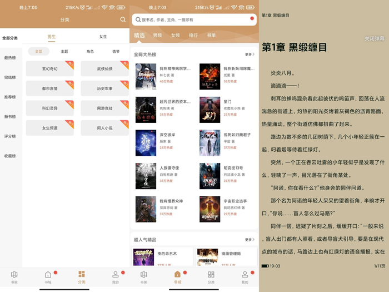Tap the page indicator 1/11页
389x292 pixels.
[x=380, y=266]
